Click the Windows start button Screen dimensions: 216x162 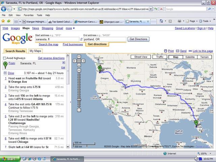(x=10, y=159)
